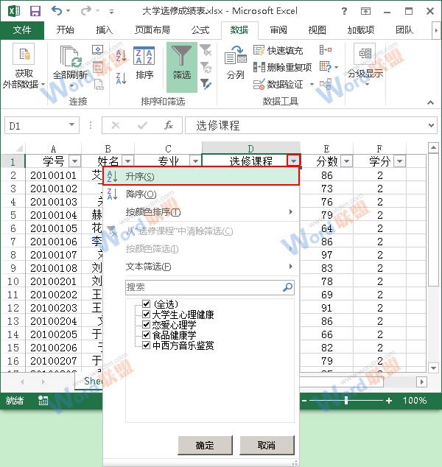This screenshot has width=442, height=467.
Task: Switch to the 页面布局 tab
Action: pyautogui.click(x=152, y=30)
